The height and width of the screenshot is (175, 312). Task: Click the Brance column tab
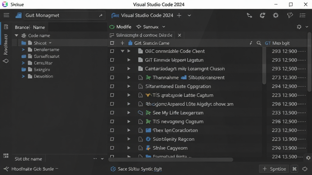click(x=22, y=27)
